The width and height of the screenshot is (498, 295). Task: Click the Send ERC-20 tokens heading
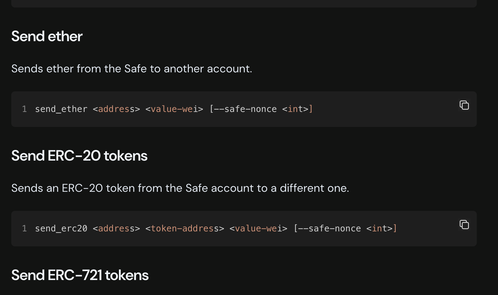point(79,156)
